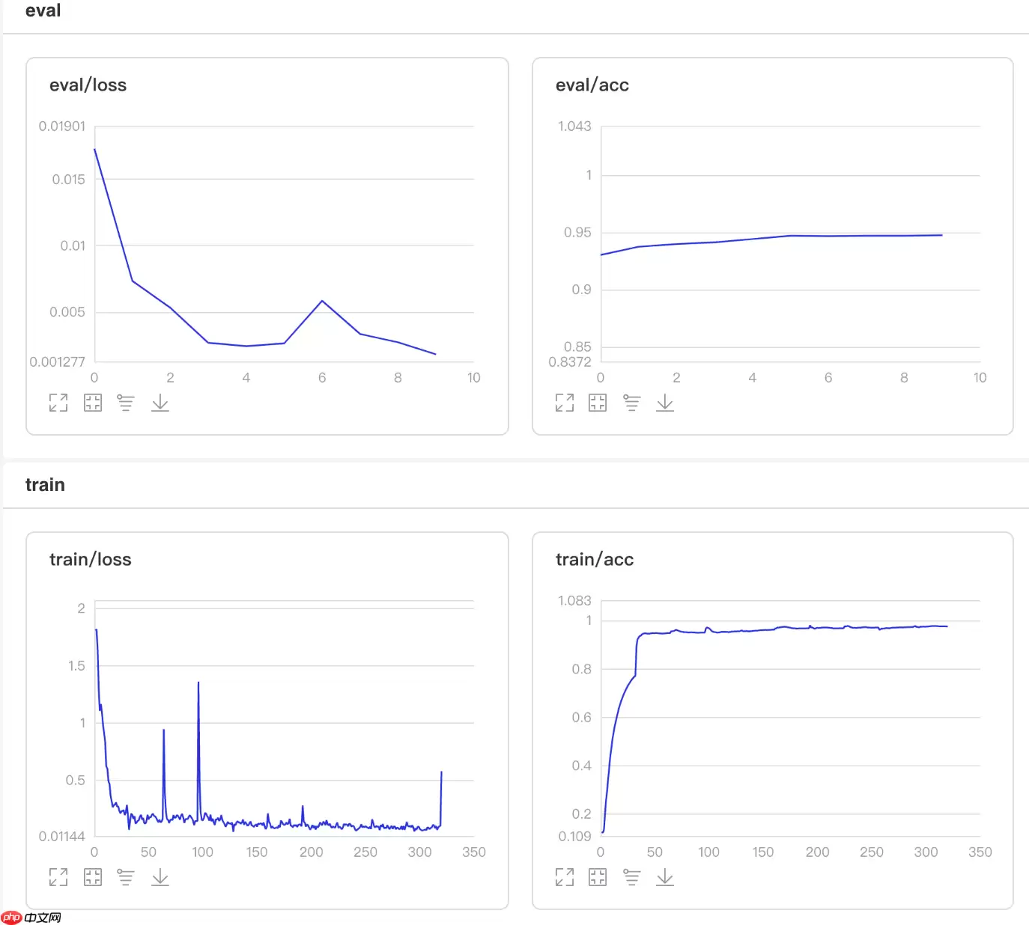Click the selection-frame icon under train/acc
The image size is (1029, 925).
(x=598, y=877)
